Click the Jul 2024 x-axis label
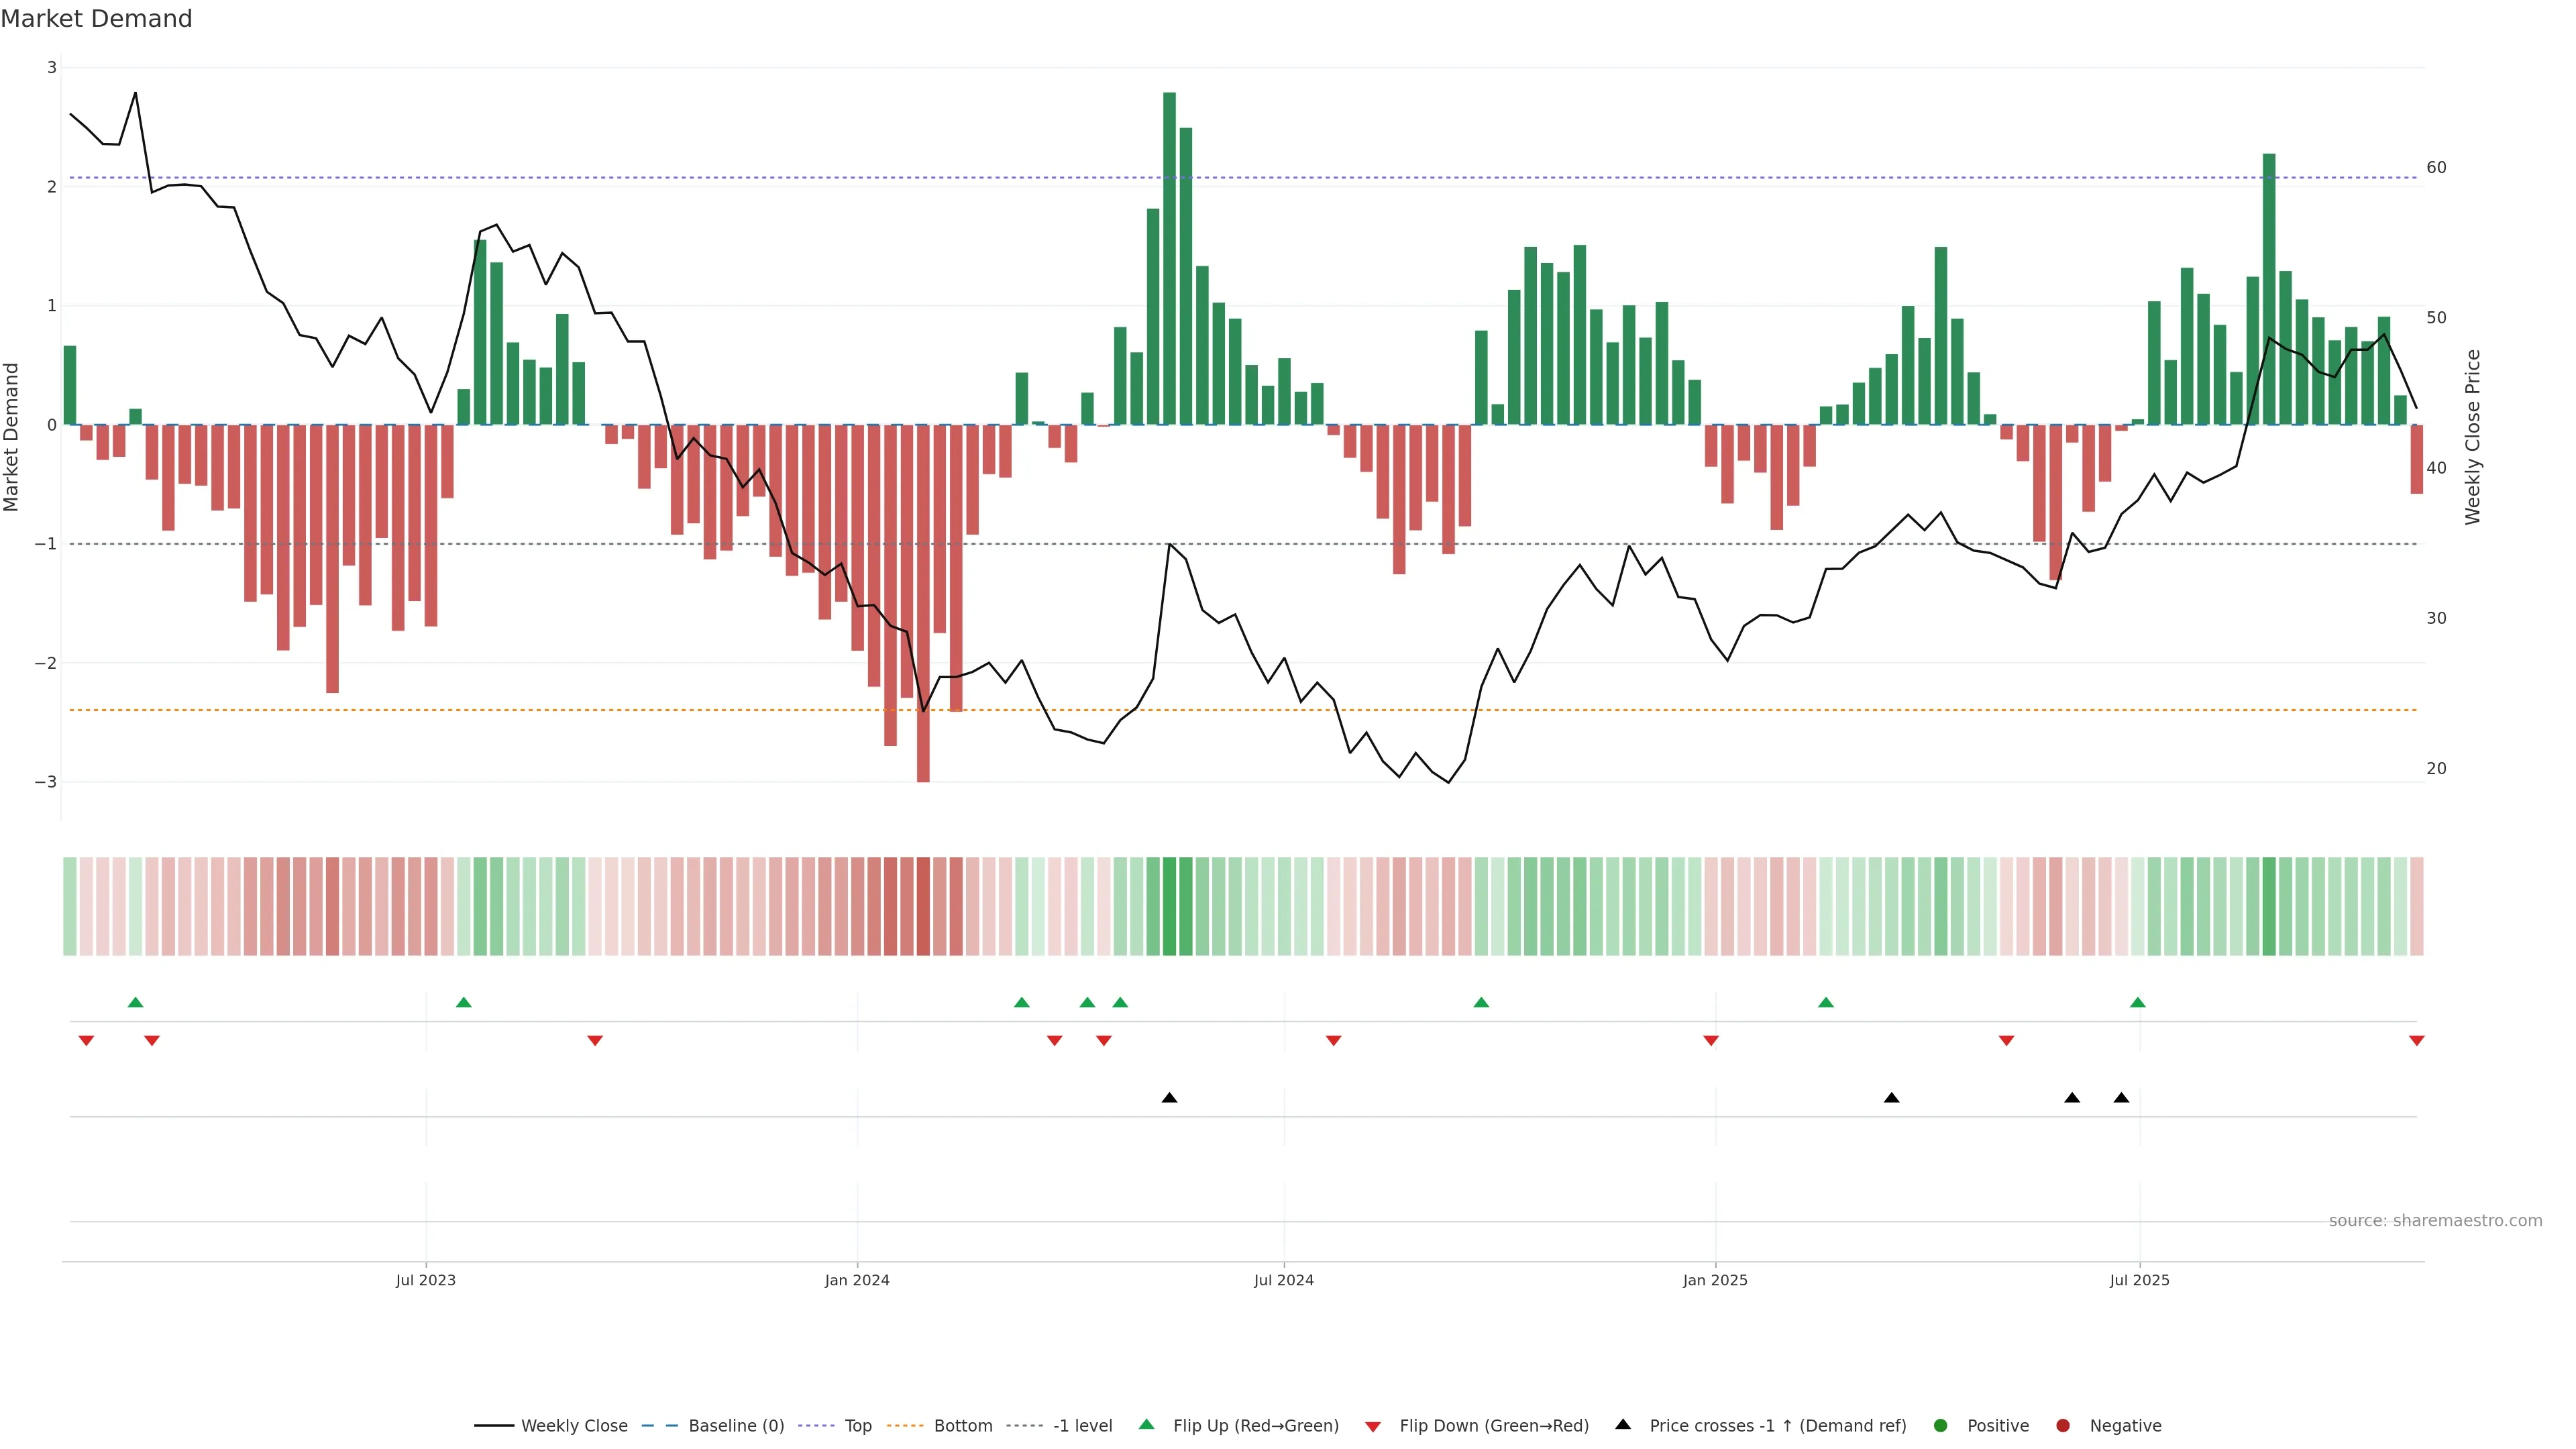Screen dimensions: 2576x1449 (x=1284, y=1280)
